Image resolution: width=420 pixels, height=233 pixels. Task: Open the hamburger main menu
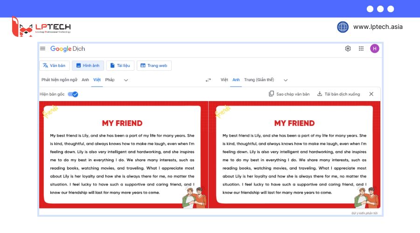pos(43,48)
